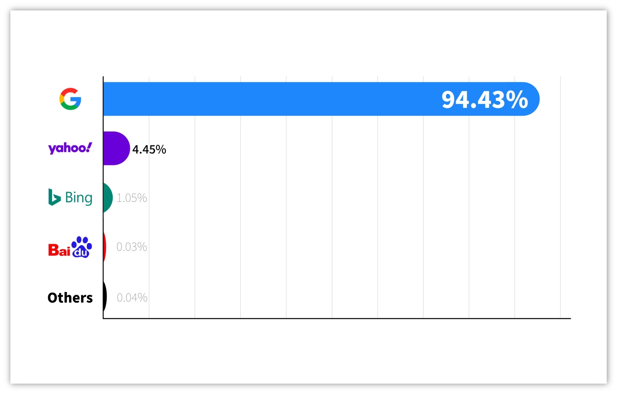Select the purple Yahoo bar

[x=116, y=148]
